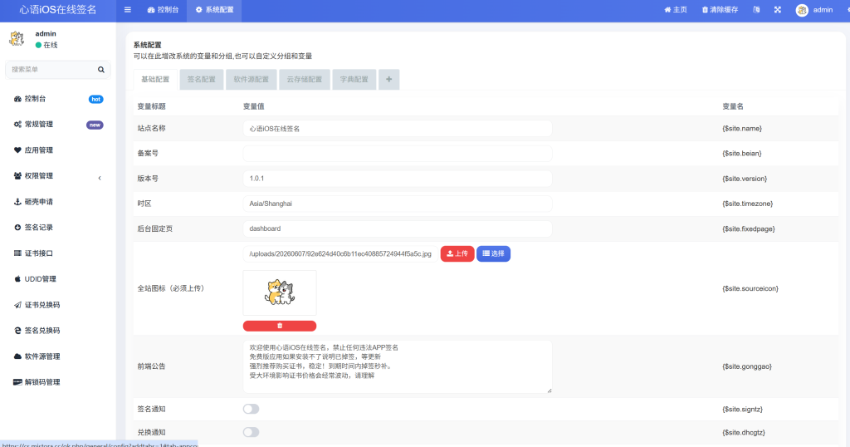Expand the 权限管理 chevron arrow
The height and width of the screenshot is (447, 850).
coord(100,178)
